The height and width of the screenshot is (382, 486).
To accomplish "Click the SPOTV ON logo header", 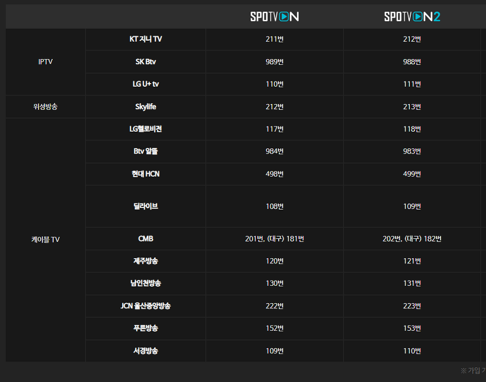I will [x=274, y=16].
